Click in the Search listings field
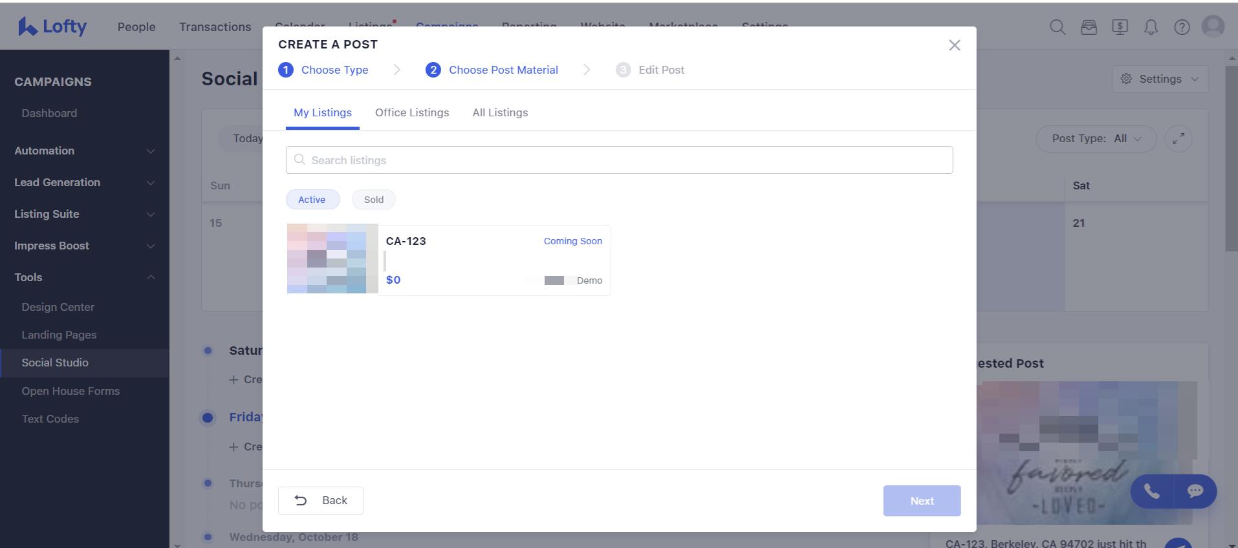Viewport: 1238px width, 548px height. coord(619,160)
